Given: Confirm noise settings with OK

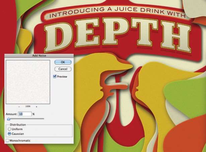Looking at the screenshot, I should 63,62.
